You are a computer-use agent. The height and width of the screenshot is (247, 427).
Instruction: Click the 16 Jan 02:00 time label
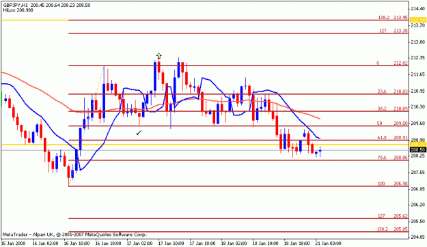tap(45, 243)
